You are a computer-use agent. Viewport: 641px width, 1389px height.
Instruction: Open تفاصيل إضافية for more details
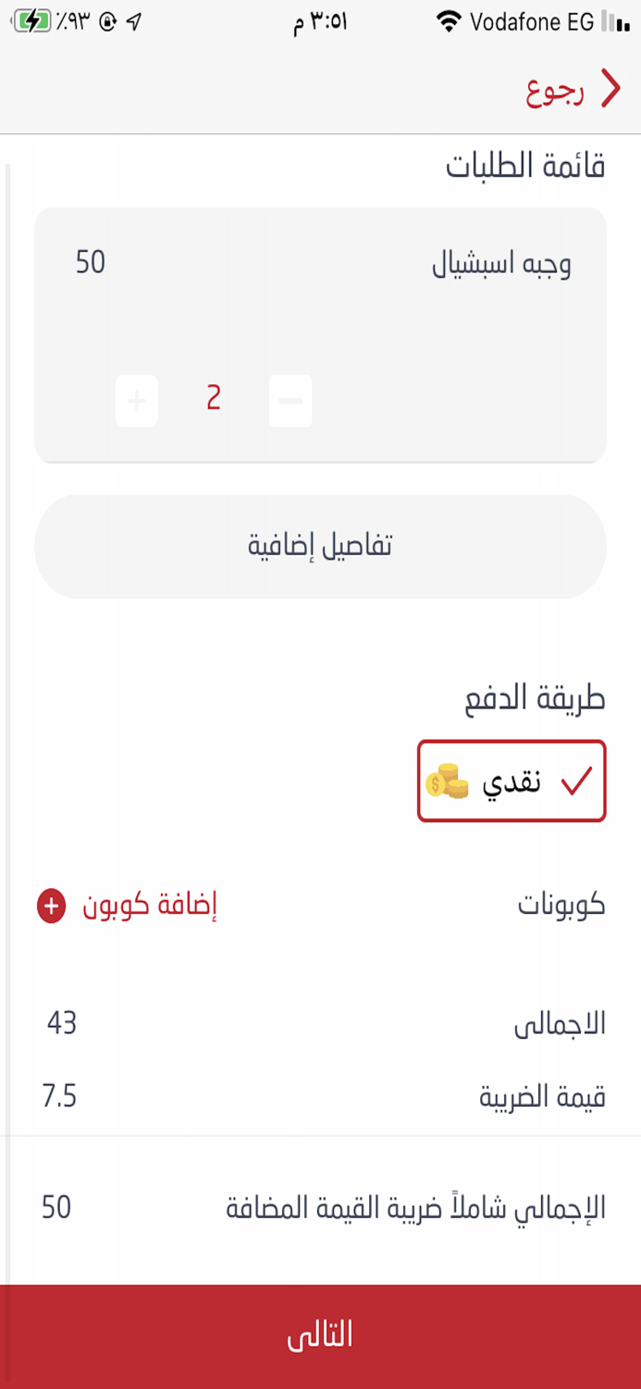pyautogui.click(x=320, y=546)
